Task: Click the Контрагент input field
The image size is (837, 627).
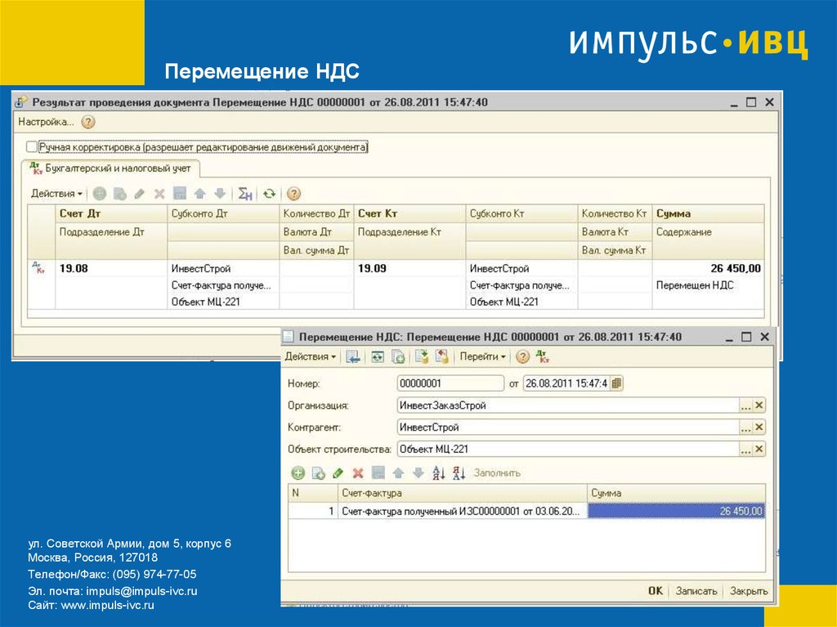Action: coord(566,428)
